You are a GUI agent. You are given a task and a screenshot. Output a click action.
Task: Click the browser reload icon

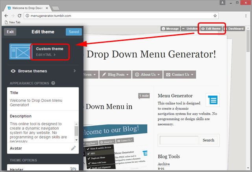pos(20,16)
